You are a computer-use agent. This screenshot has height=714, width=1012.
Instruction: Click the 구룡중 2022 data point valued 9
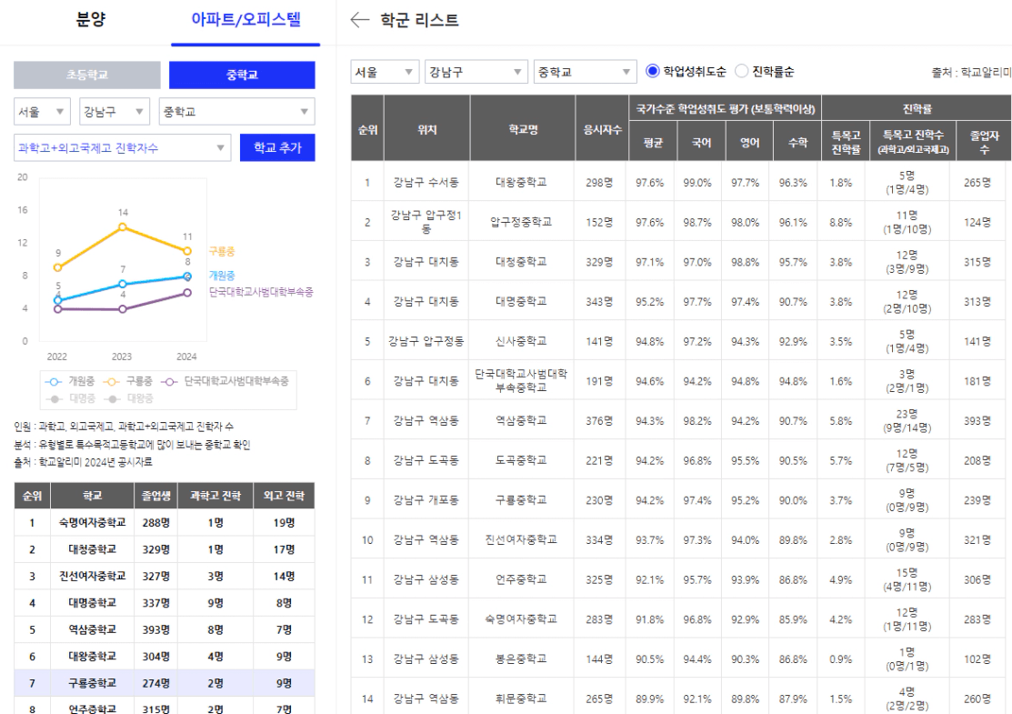click(58, 267)
